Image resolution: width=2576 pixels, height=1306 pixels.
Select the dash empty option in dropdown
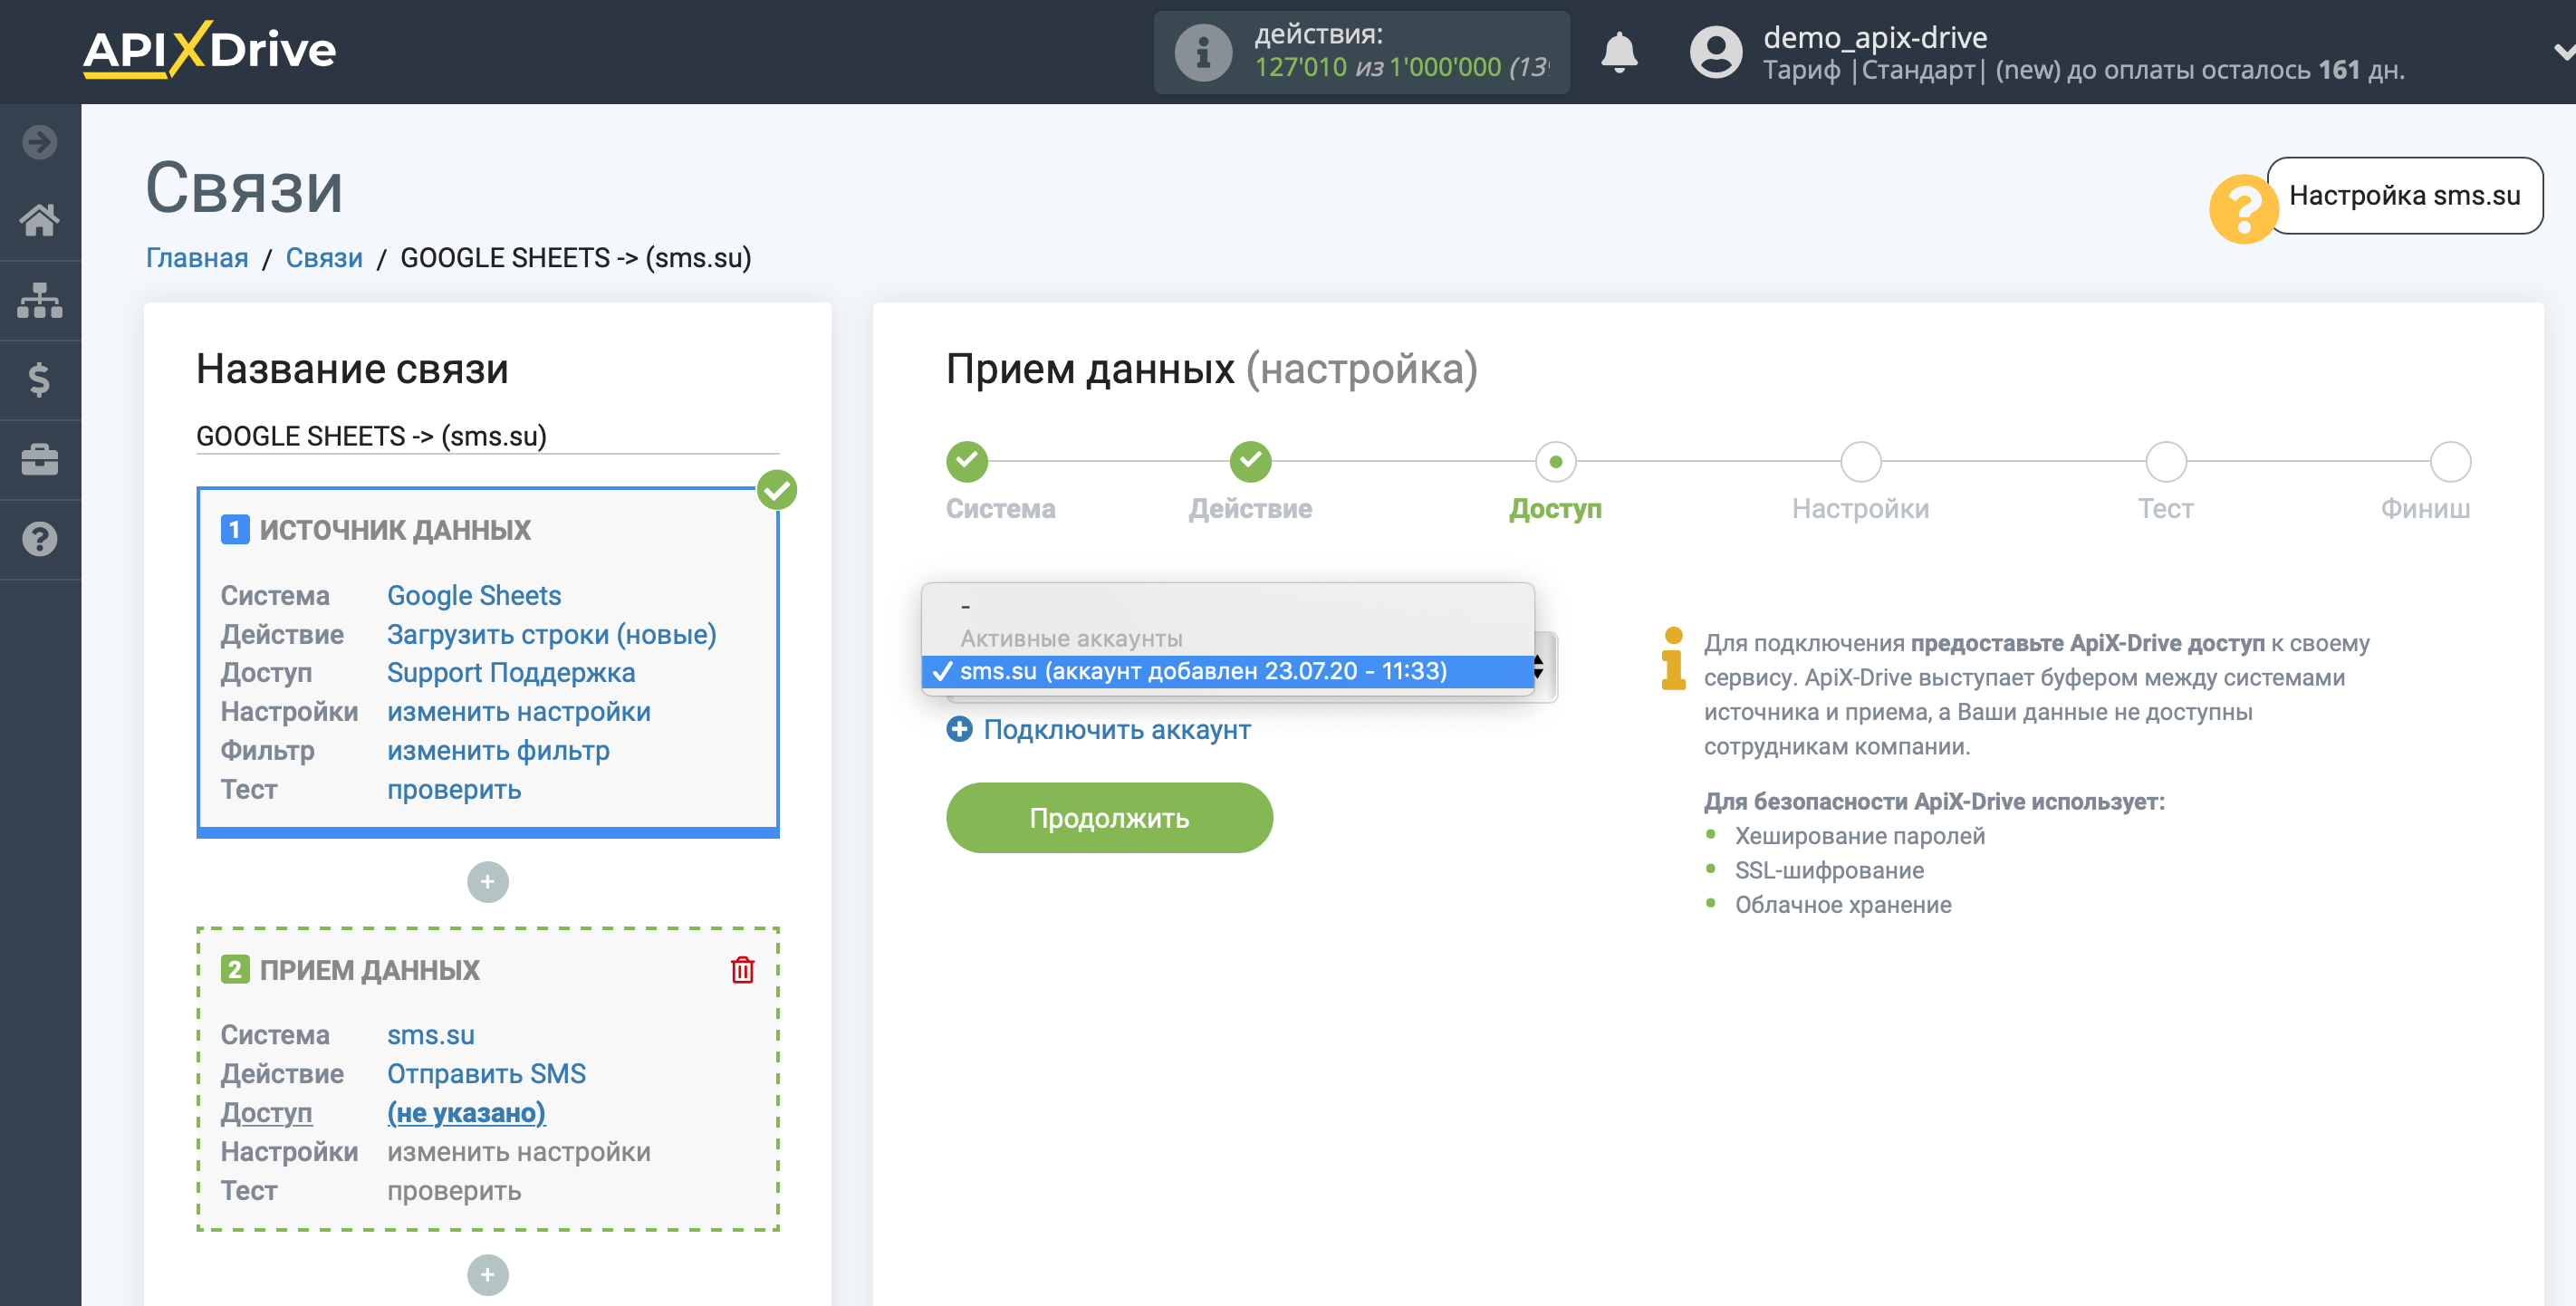[1228, 606]
